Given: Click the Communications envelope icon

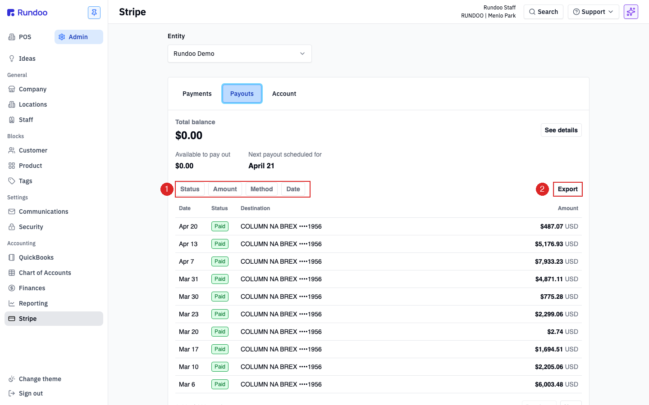Looking at the screenshot, I should point(12,211).
